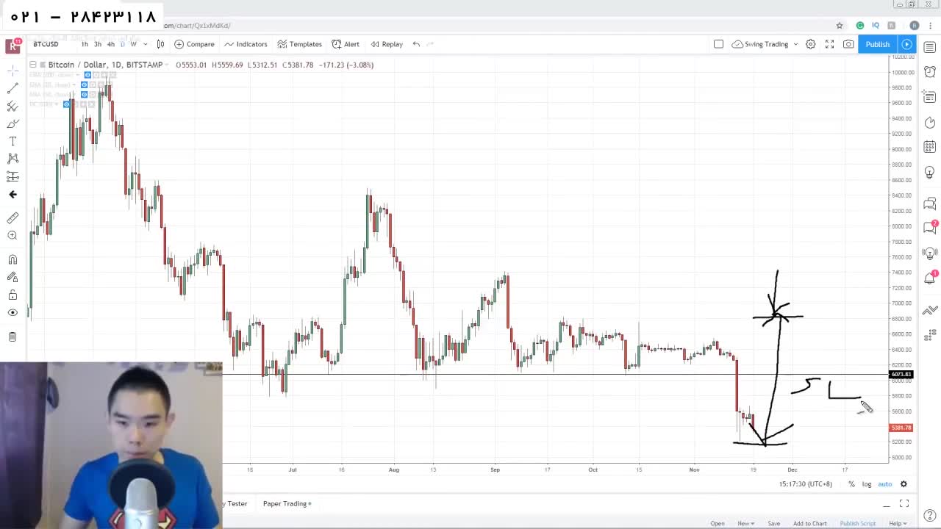
Task: Expand the New dropdown in Pine editor
Action: [x=745, y=523]
